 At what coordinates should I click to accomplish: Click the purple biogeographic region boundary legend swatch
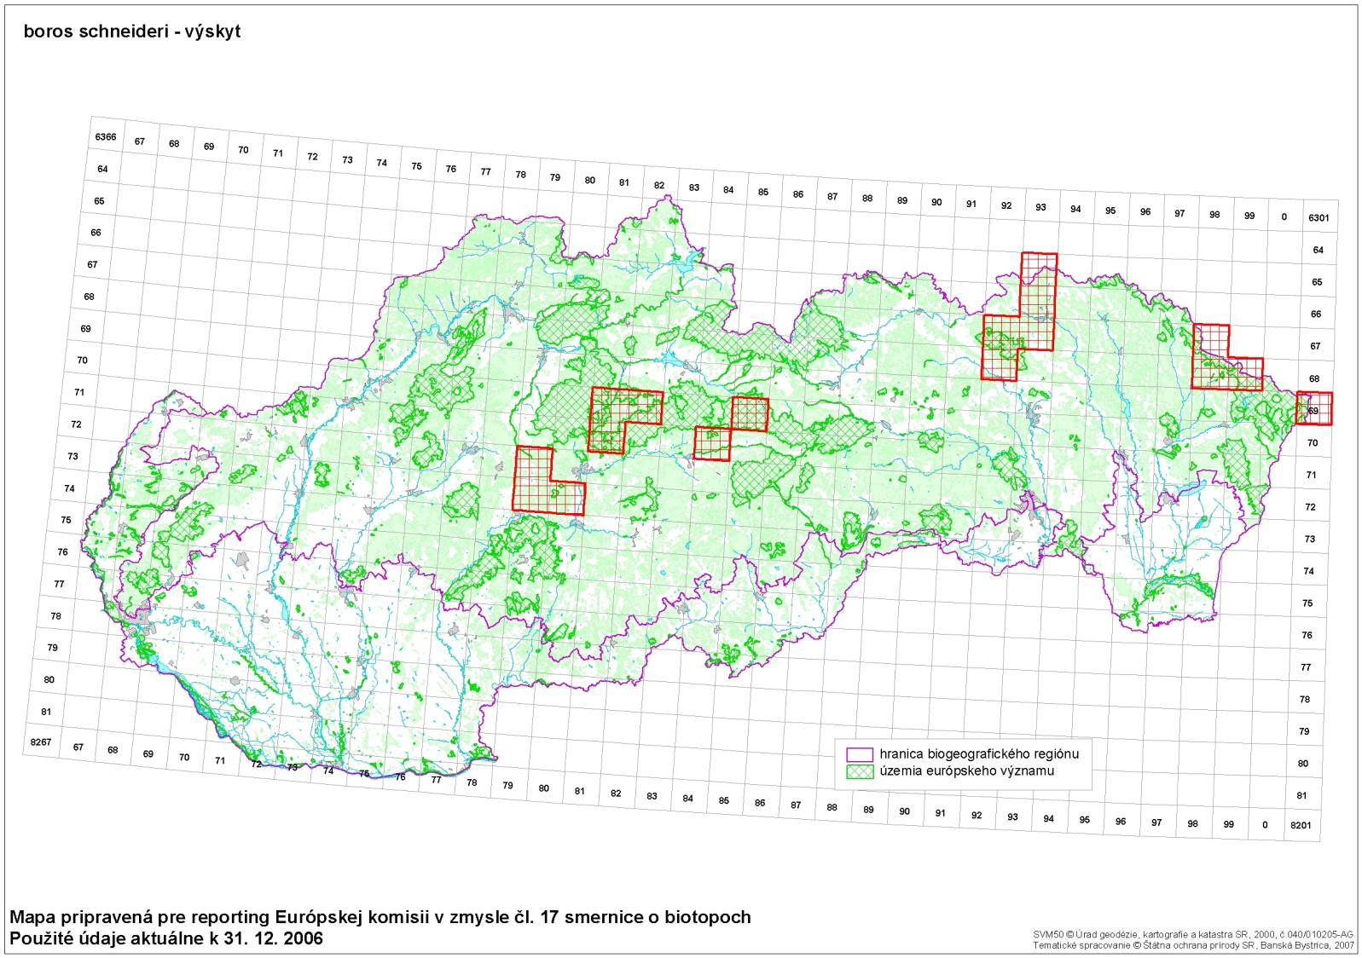point(860,754)
